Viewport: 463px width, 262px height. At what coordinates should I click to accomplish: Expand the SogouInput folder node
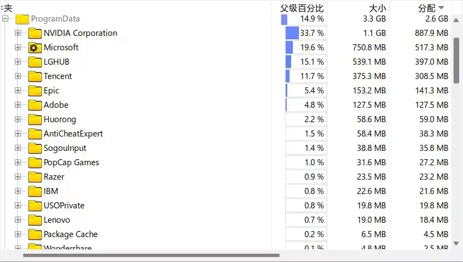18,148
